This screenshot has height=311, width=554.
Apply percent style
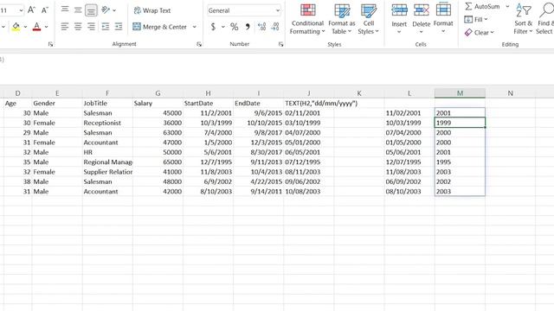(x=235, y=27)
